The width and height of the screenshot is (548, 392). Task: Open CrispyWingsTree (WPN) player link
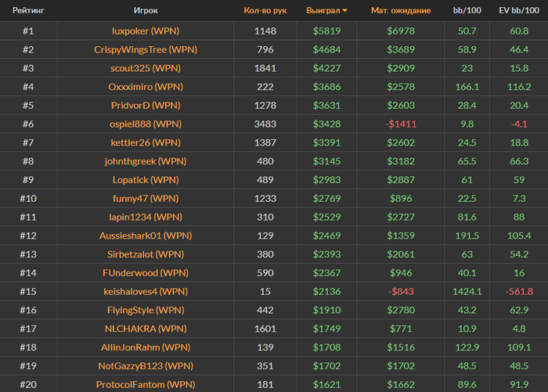145,49
